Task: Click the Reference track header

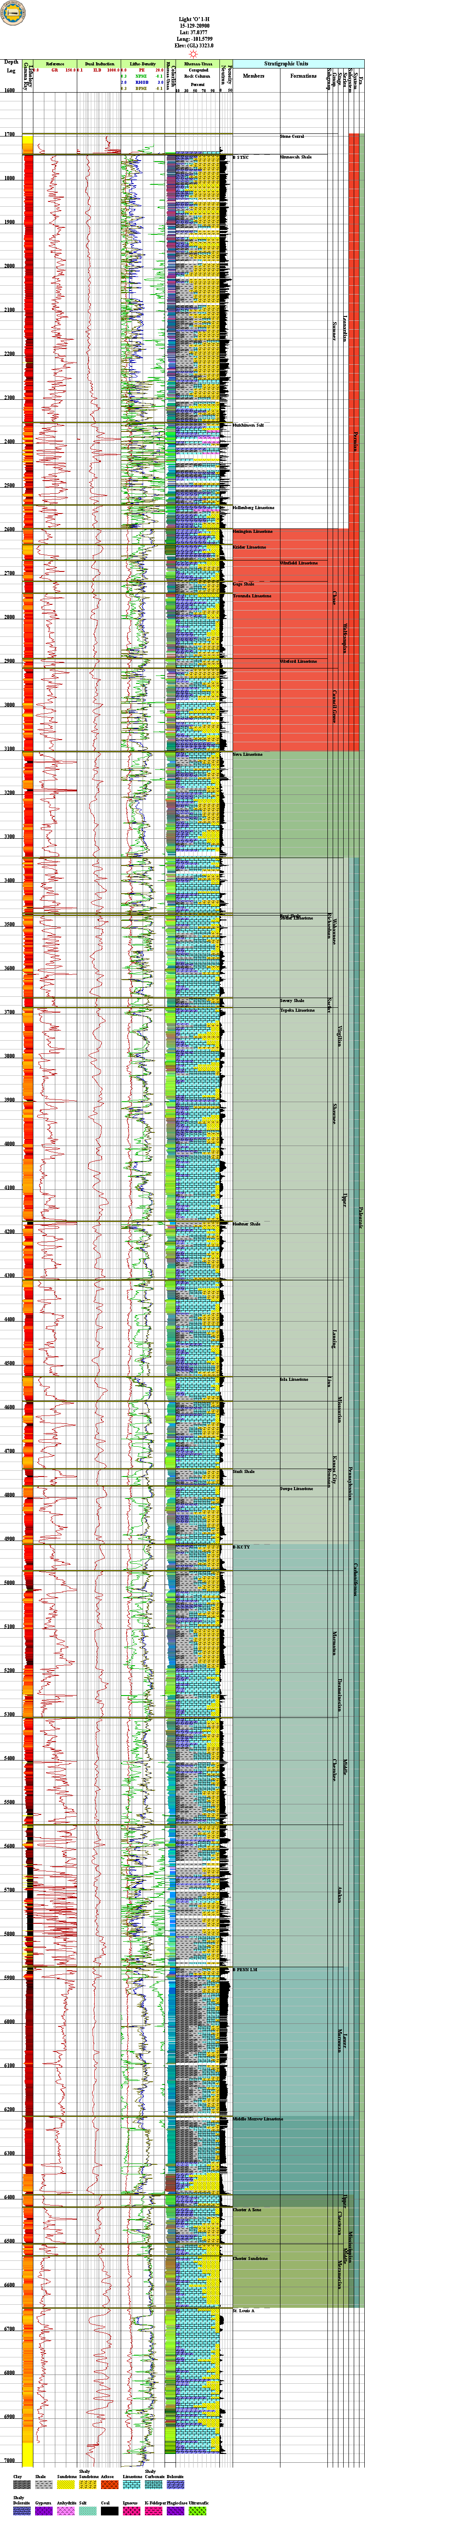Action: 56,63
